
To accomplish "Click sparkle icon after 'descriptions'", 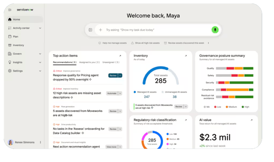I will (72, 97).
